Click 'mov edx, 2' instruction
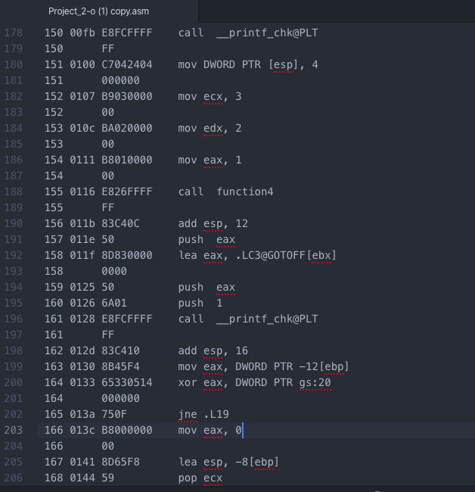Viewport: 475px width, 492px height. tap(210, 128)
